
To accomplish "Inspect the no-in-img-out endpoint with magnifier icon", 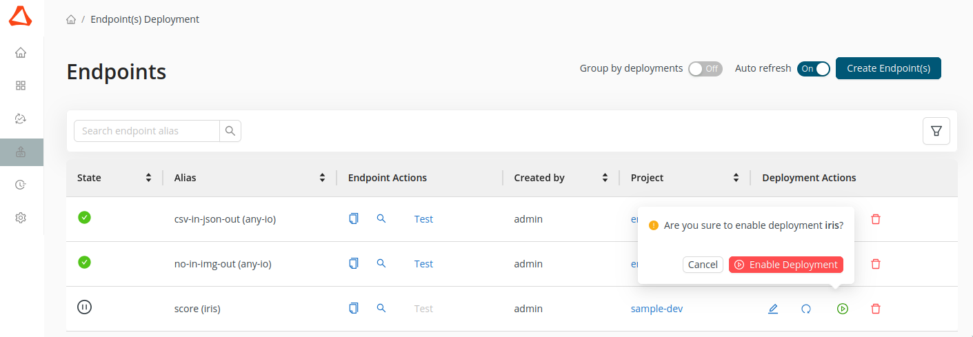I will coord(381,263).
